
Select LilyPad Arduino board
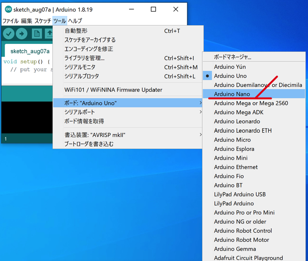point(254,203)
